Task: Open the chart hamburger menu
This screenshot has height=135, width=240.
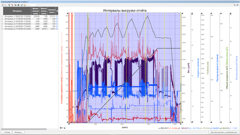Action: point(237,5)
